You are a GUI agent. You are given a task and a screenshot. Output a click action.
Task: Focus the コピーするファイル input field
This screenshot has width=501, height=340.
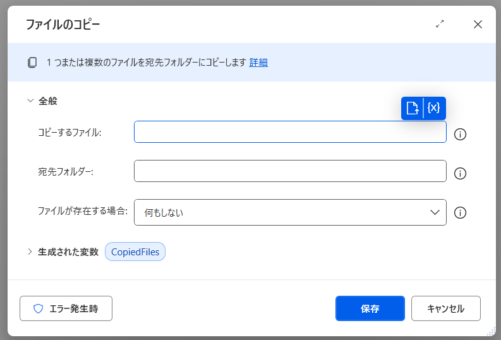tap(290, 132)
